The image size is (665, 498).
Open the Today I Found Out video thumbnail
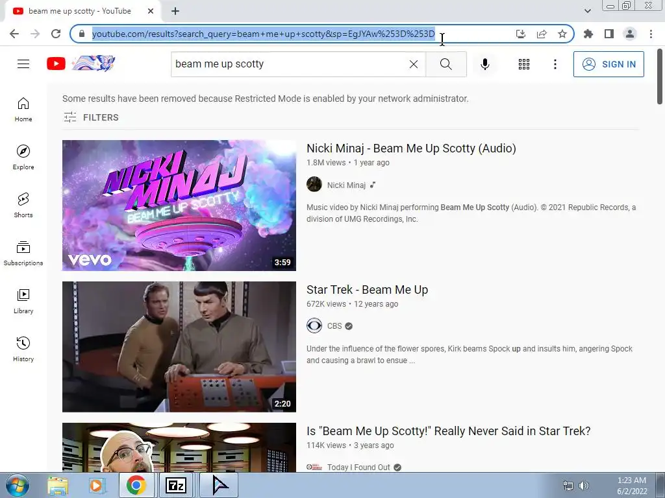click(179, 447)
